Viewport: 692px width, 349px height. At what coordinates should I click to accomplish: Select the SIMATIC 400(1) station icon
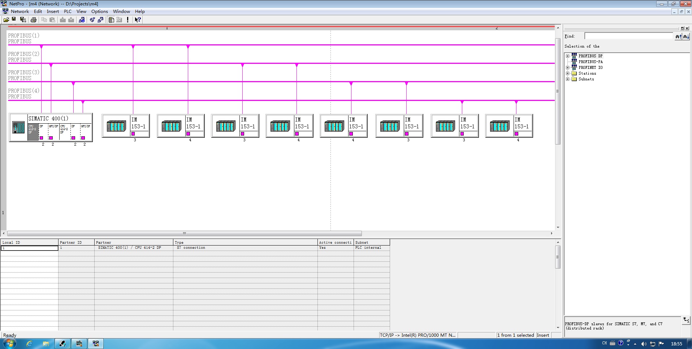18,127
